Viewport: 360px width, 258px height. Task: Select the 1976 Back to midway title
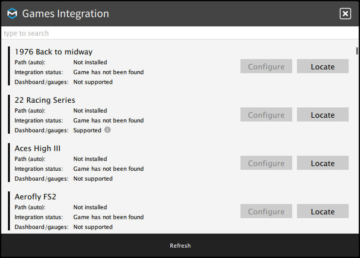point(54,52)
